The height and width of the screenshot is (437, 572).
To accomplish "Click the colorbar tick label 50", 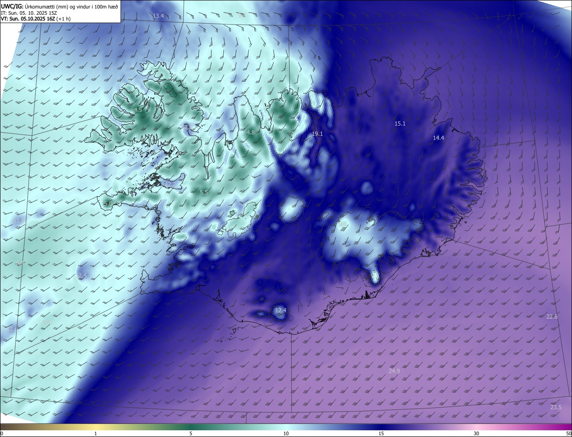I will (x=568, y=433).
